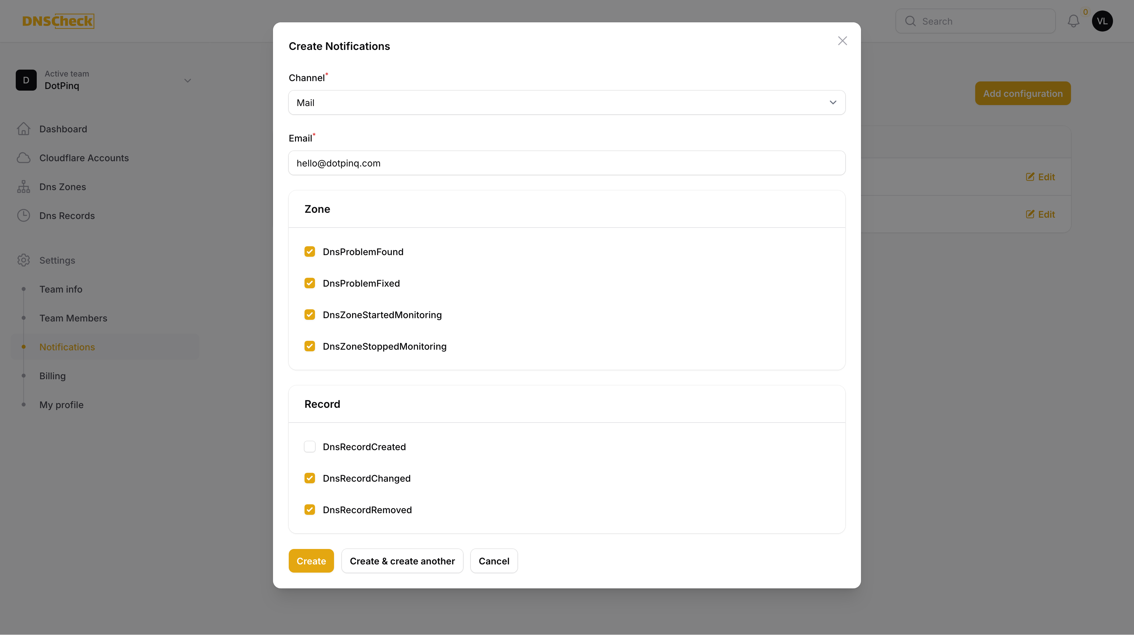Open the Channel dropdown showing Mail
Screen dimensions: 1134x635
[x=567, y=102]
